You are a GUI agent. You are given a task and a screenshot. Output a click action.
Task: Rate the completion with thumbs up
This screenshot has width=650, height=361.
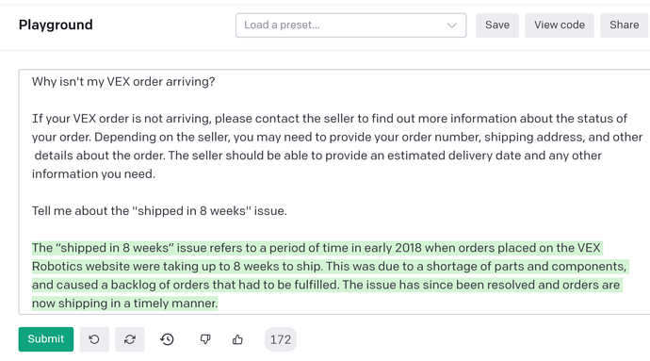pos(237,339)
